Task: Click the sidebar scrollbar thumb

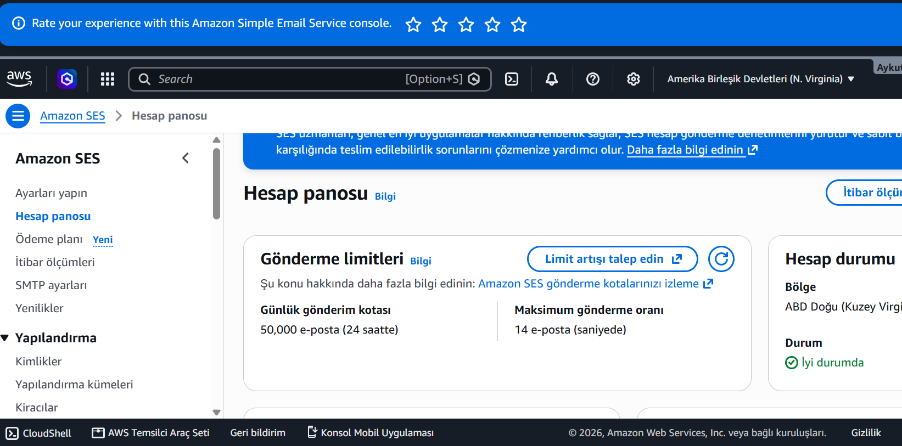Action: (216, 183)
